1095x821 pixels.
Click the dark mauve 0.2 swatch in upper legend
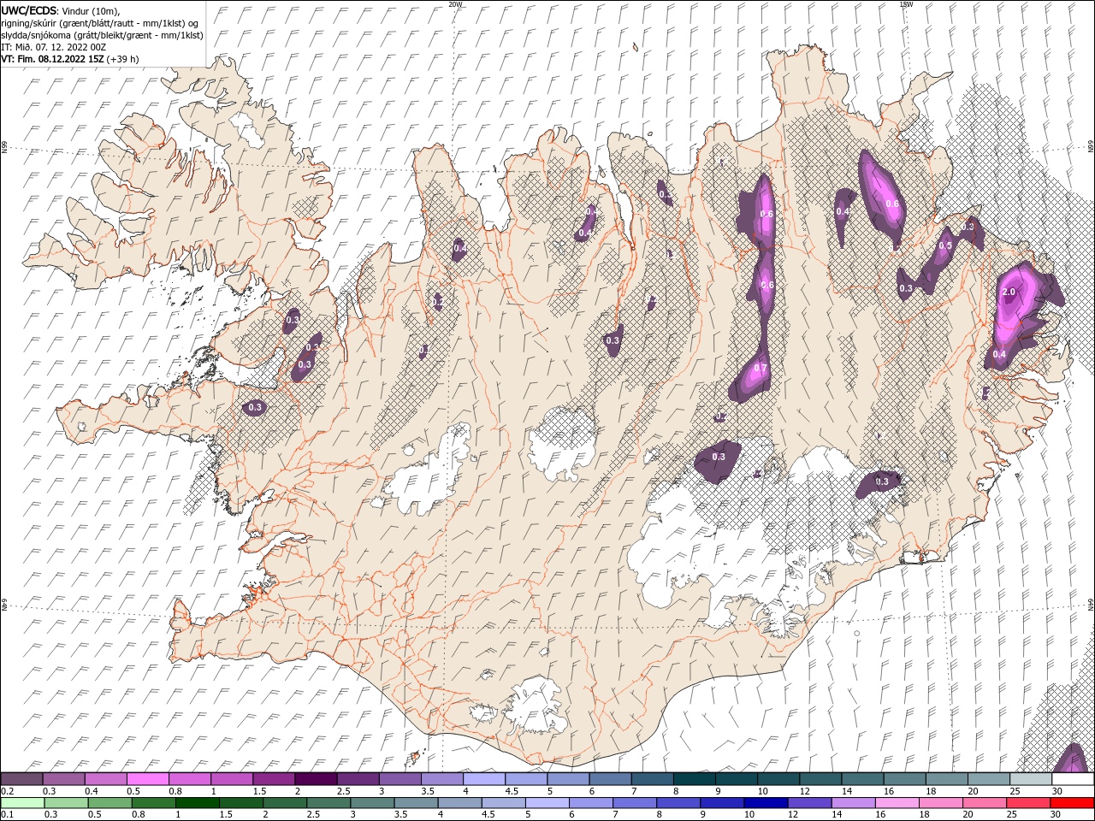(x=21, y=779)
